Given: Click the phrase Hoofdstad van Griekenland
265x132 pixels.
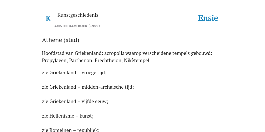Looking at the screenshot, I should pyautogui.click(x=72, y=53).
